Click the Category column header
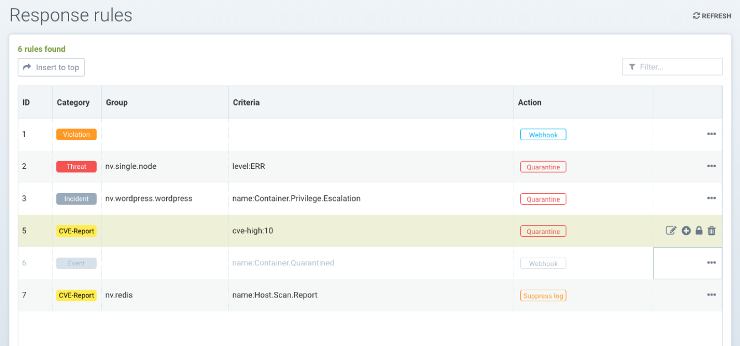This screenshot has width=740, height=346. pyautogui.click(x=73, y=102)
